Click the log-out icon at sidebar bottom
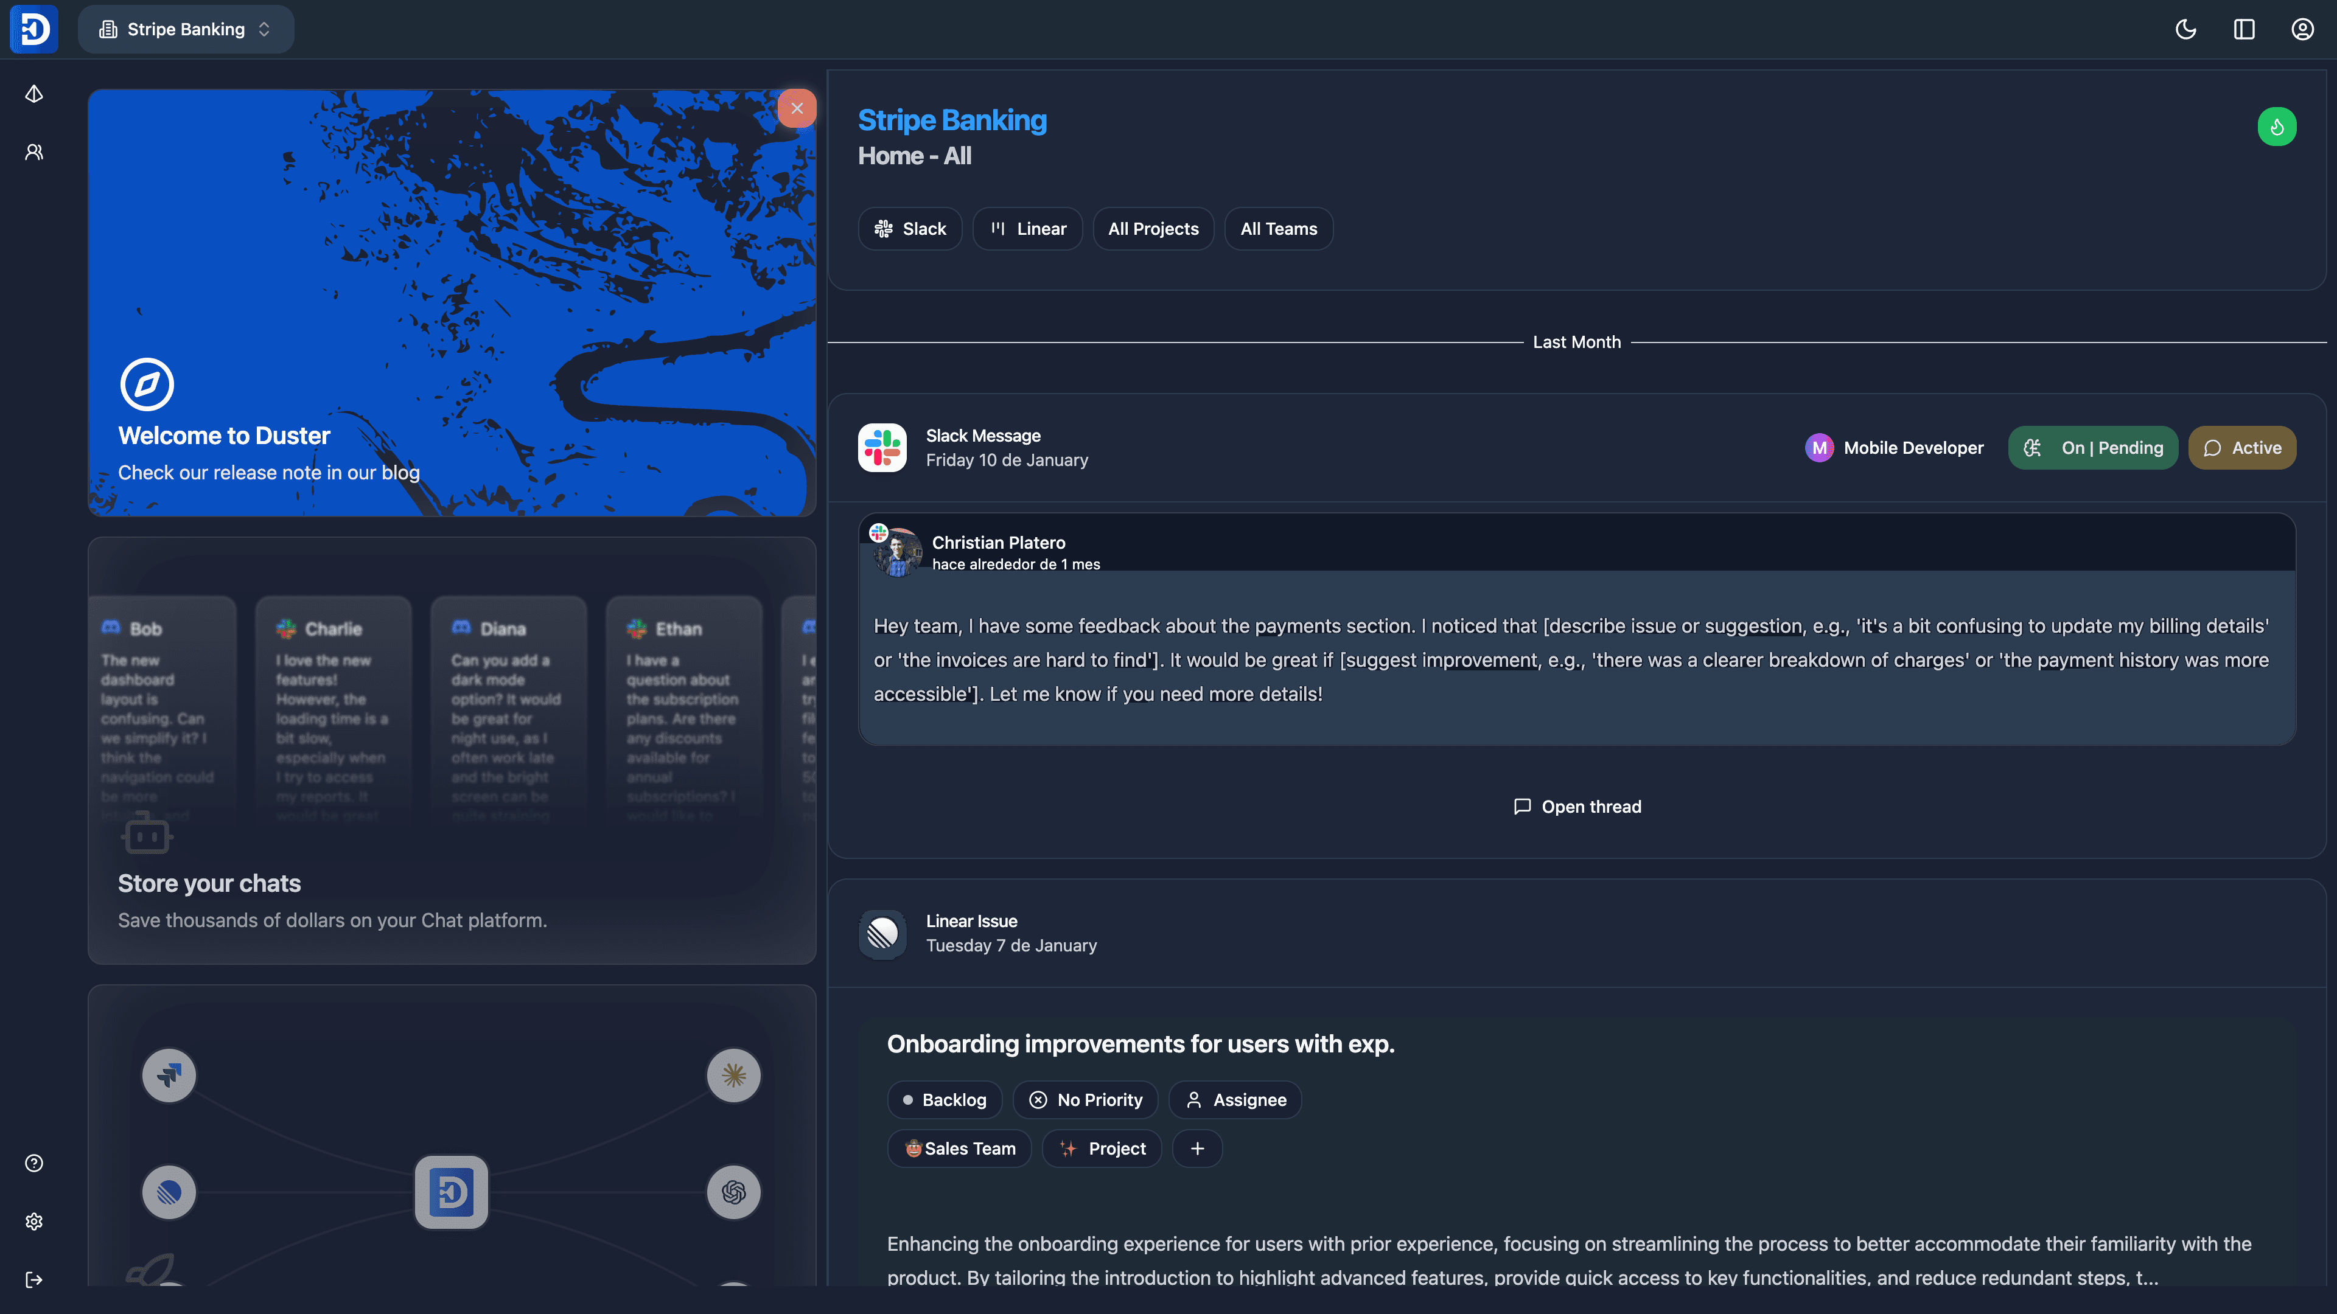The image size is (2337, 1314). tap(33, 1279)
